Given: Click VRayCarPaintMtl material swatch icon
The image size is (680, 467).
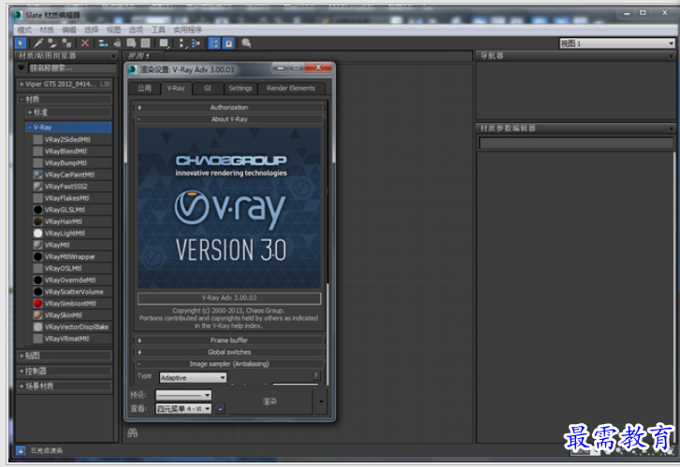Looking at the screenshot, I should 38,175.
